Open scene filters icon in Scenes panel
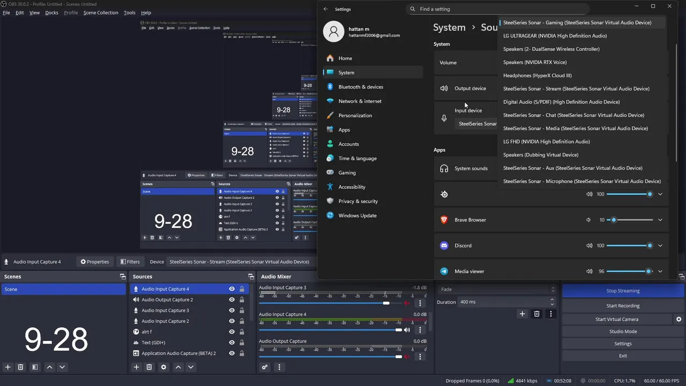This screenshot has width=686, height=386. (35, 367)
